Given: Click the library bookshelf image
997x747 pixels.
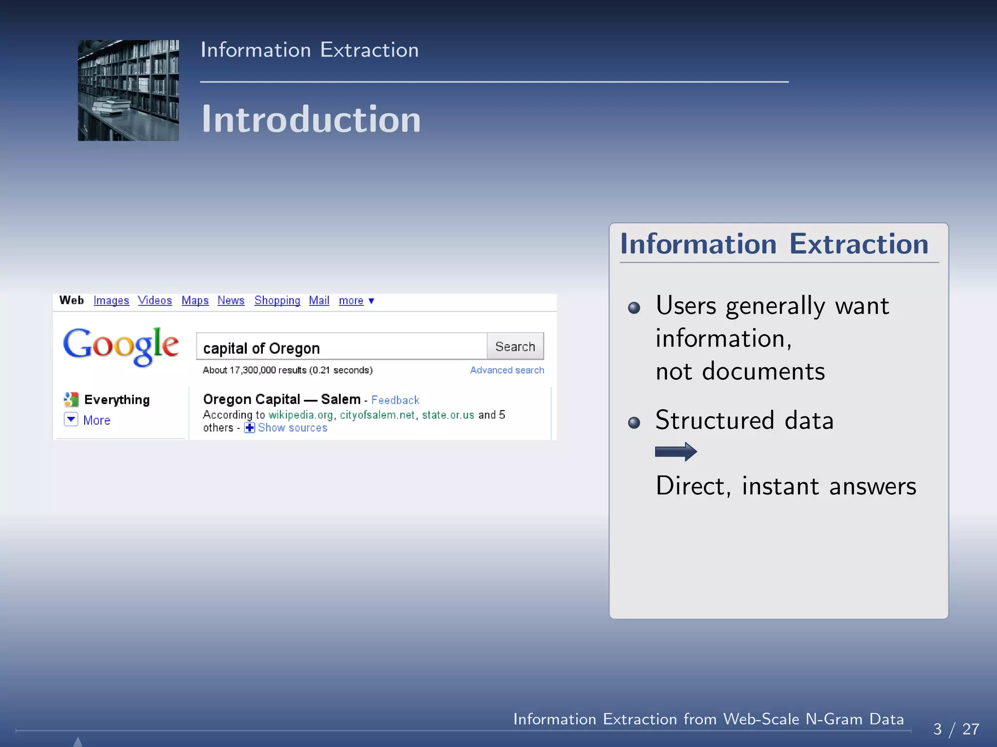Looking at the screenshot, I should point(128,90).
